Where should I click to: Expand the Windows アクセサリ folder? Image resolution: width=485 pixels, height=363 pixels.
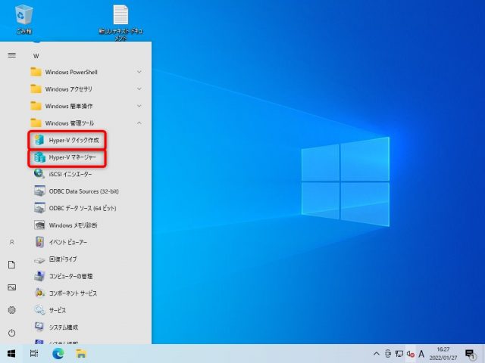click(x=76, y=88)
